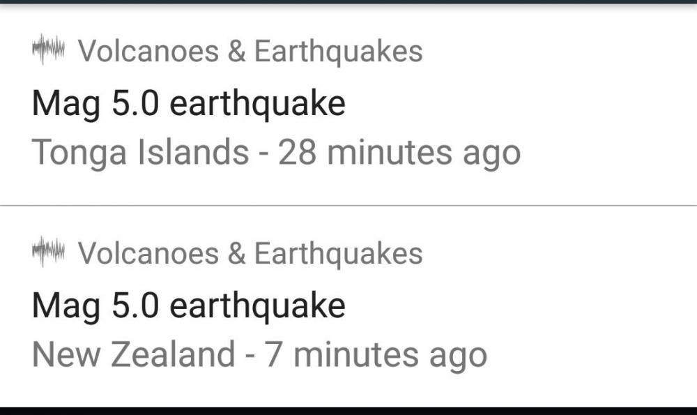Click the dark bar above the notifications

pos(348,2)
